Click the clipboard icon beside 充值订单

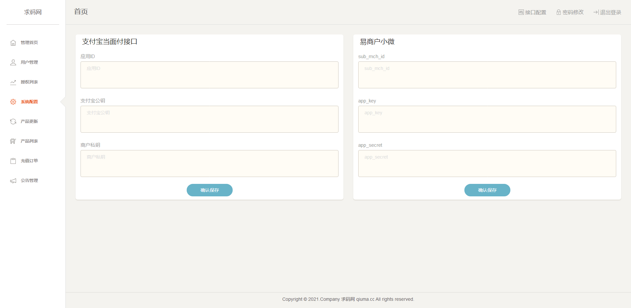click(13, 161)
